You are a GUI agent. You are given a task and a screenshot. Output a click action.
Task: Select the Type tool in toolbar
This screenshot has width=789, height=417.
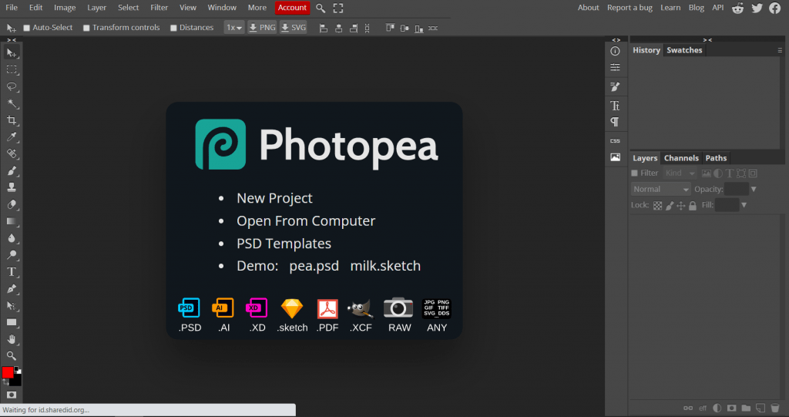point(12,272)
